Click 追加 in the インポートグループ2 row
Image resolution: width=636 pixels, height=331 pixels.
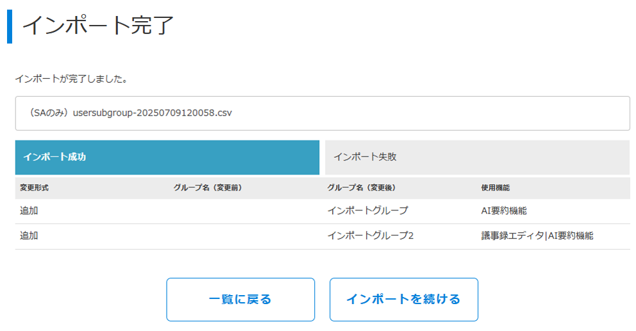pos(29,236)
